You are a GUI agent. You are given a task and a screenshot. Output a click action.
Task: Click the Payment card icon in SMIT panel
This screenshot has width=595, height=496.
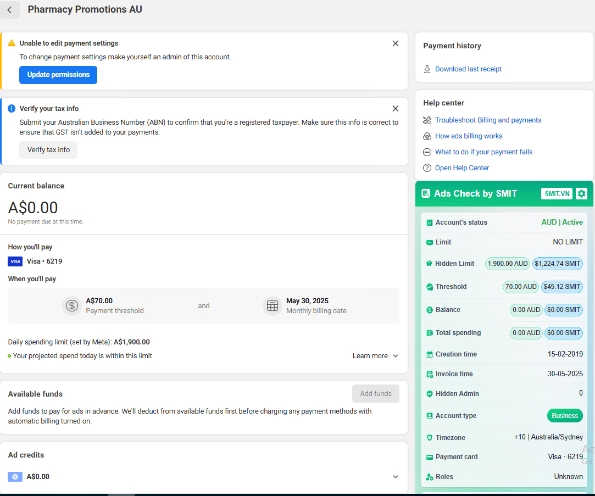(430, 458)
